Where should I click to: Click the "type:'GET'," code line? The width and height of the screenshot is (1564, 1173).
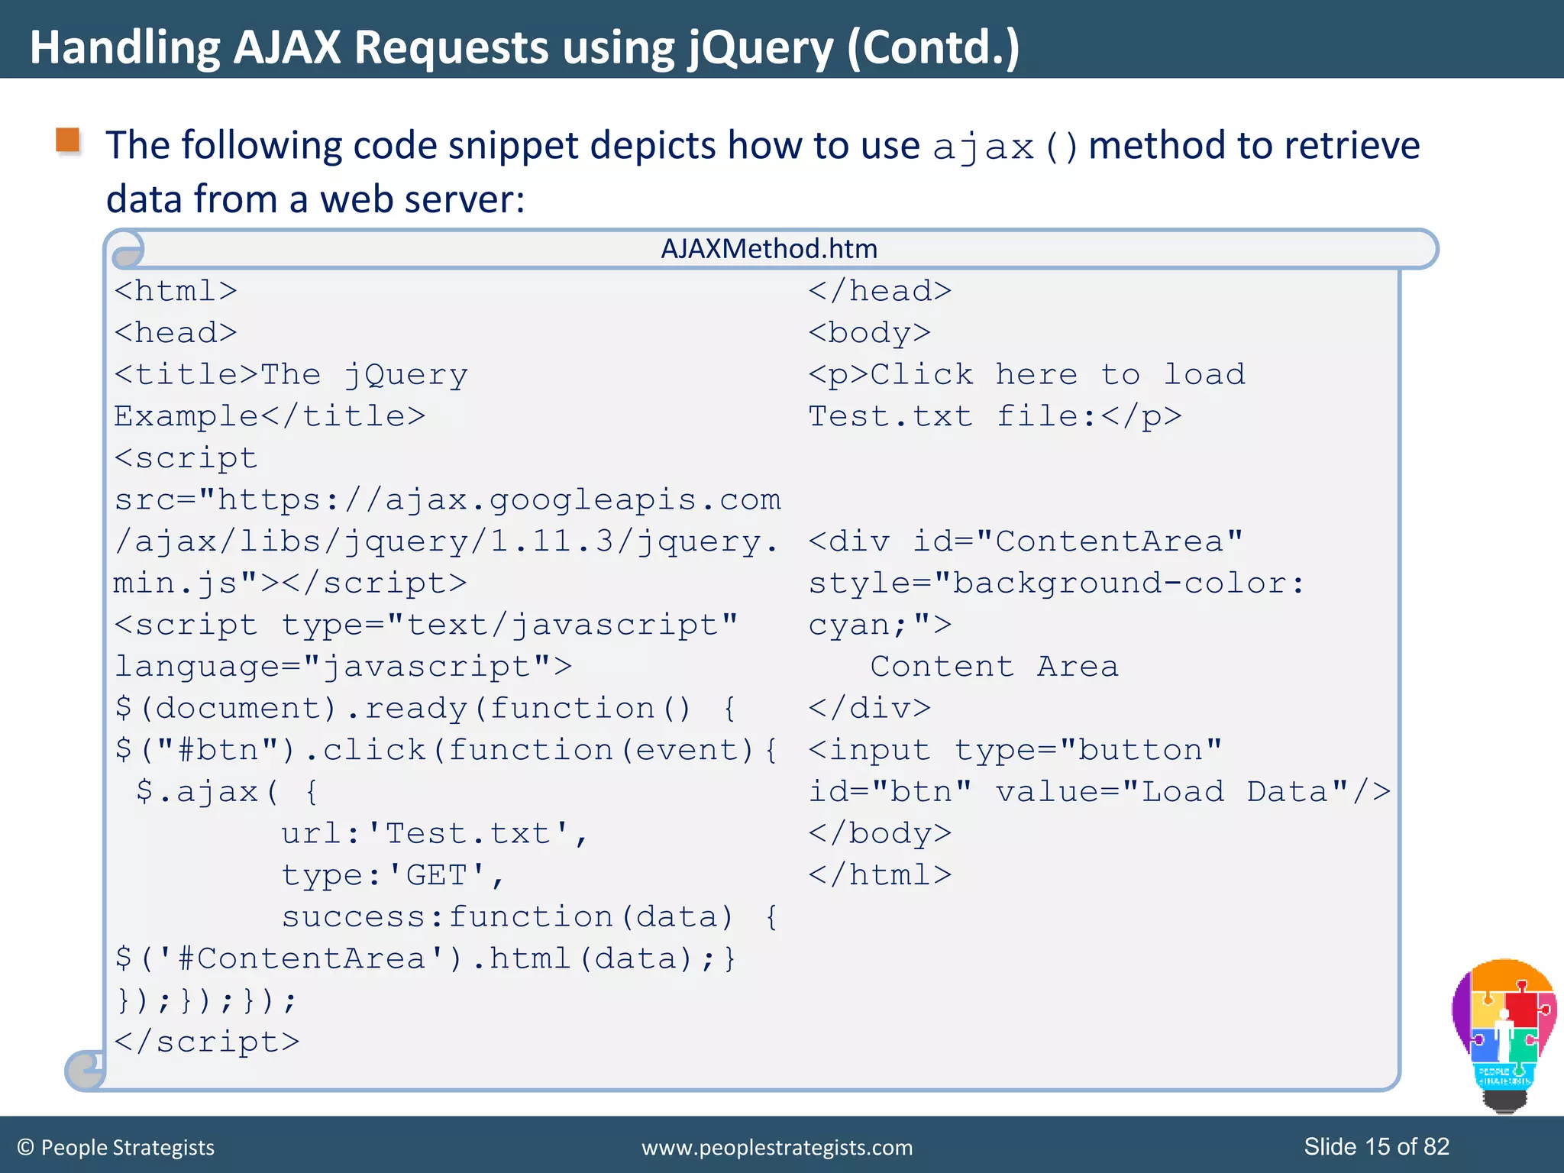(x=393, y=875)
